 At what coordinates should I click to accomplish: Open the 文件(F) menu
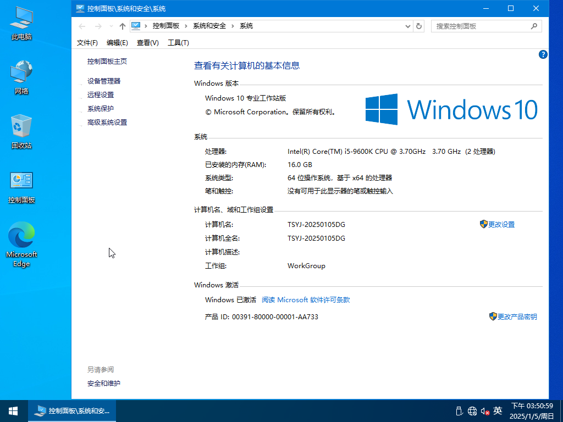click(x=87, y=43)
